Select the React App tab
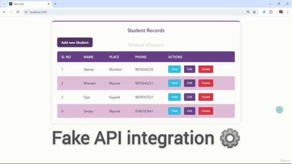Viewport: 292px width, 164px height. tap(30, 4)
